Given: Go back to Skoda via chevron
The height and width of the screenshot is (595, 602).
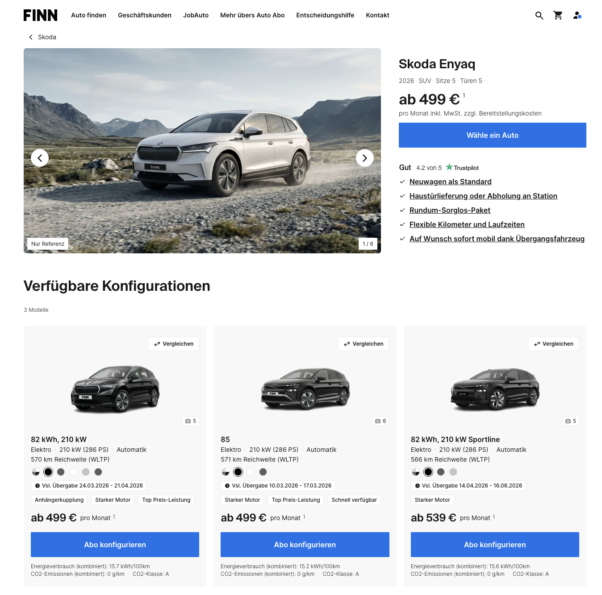Looking at the screenshot, I should [x=31, y=37].
